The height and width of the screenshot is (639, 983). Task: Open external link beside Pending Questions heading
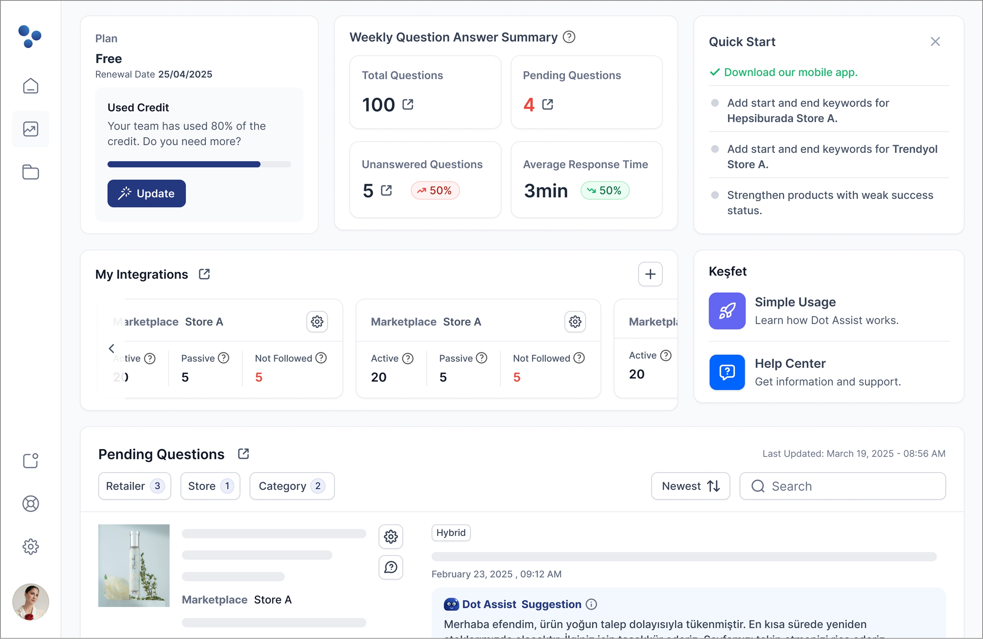244,454
